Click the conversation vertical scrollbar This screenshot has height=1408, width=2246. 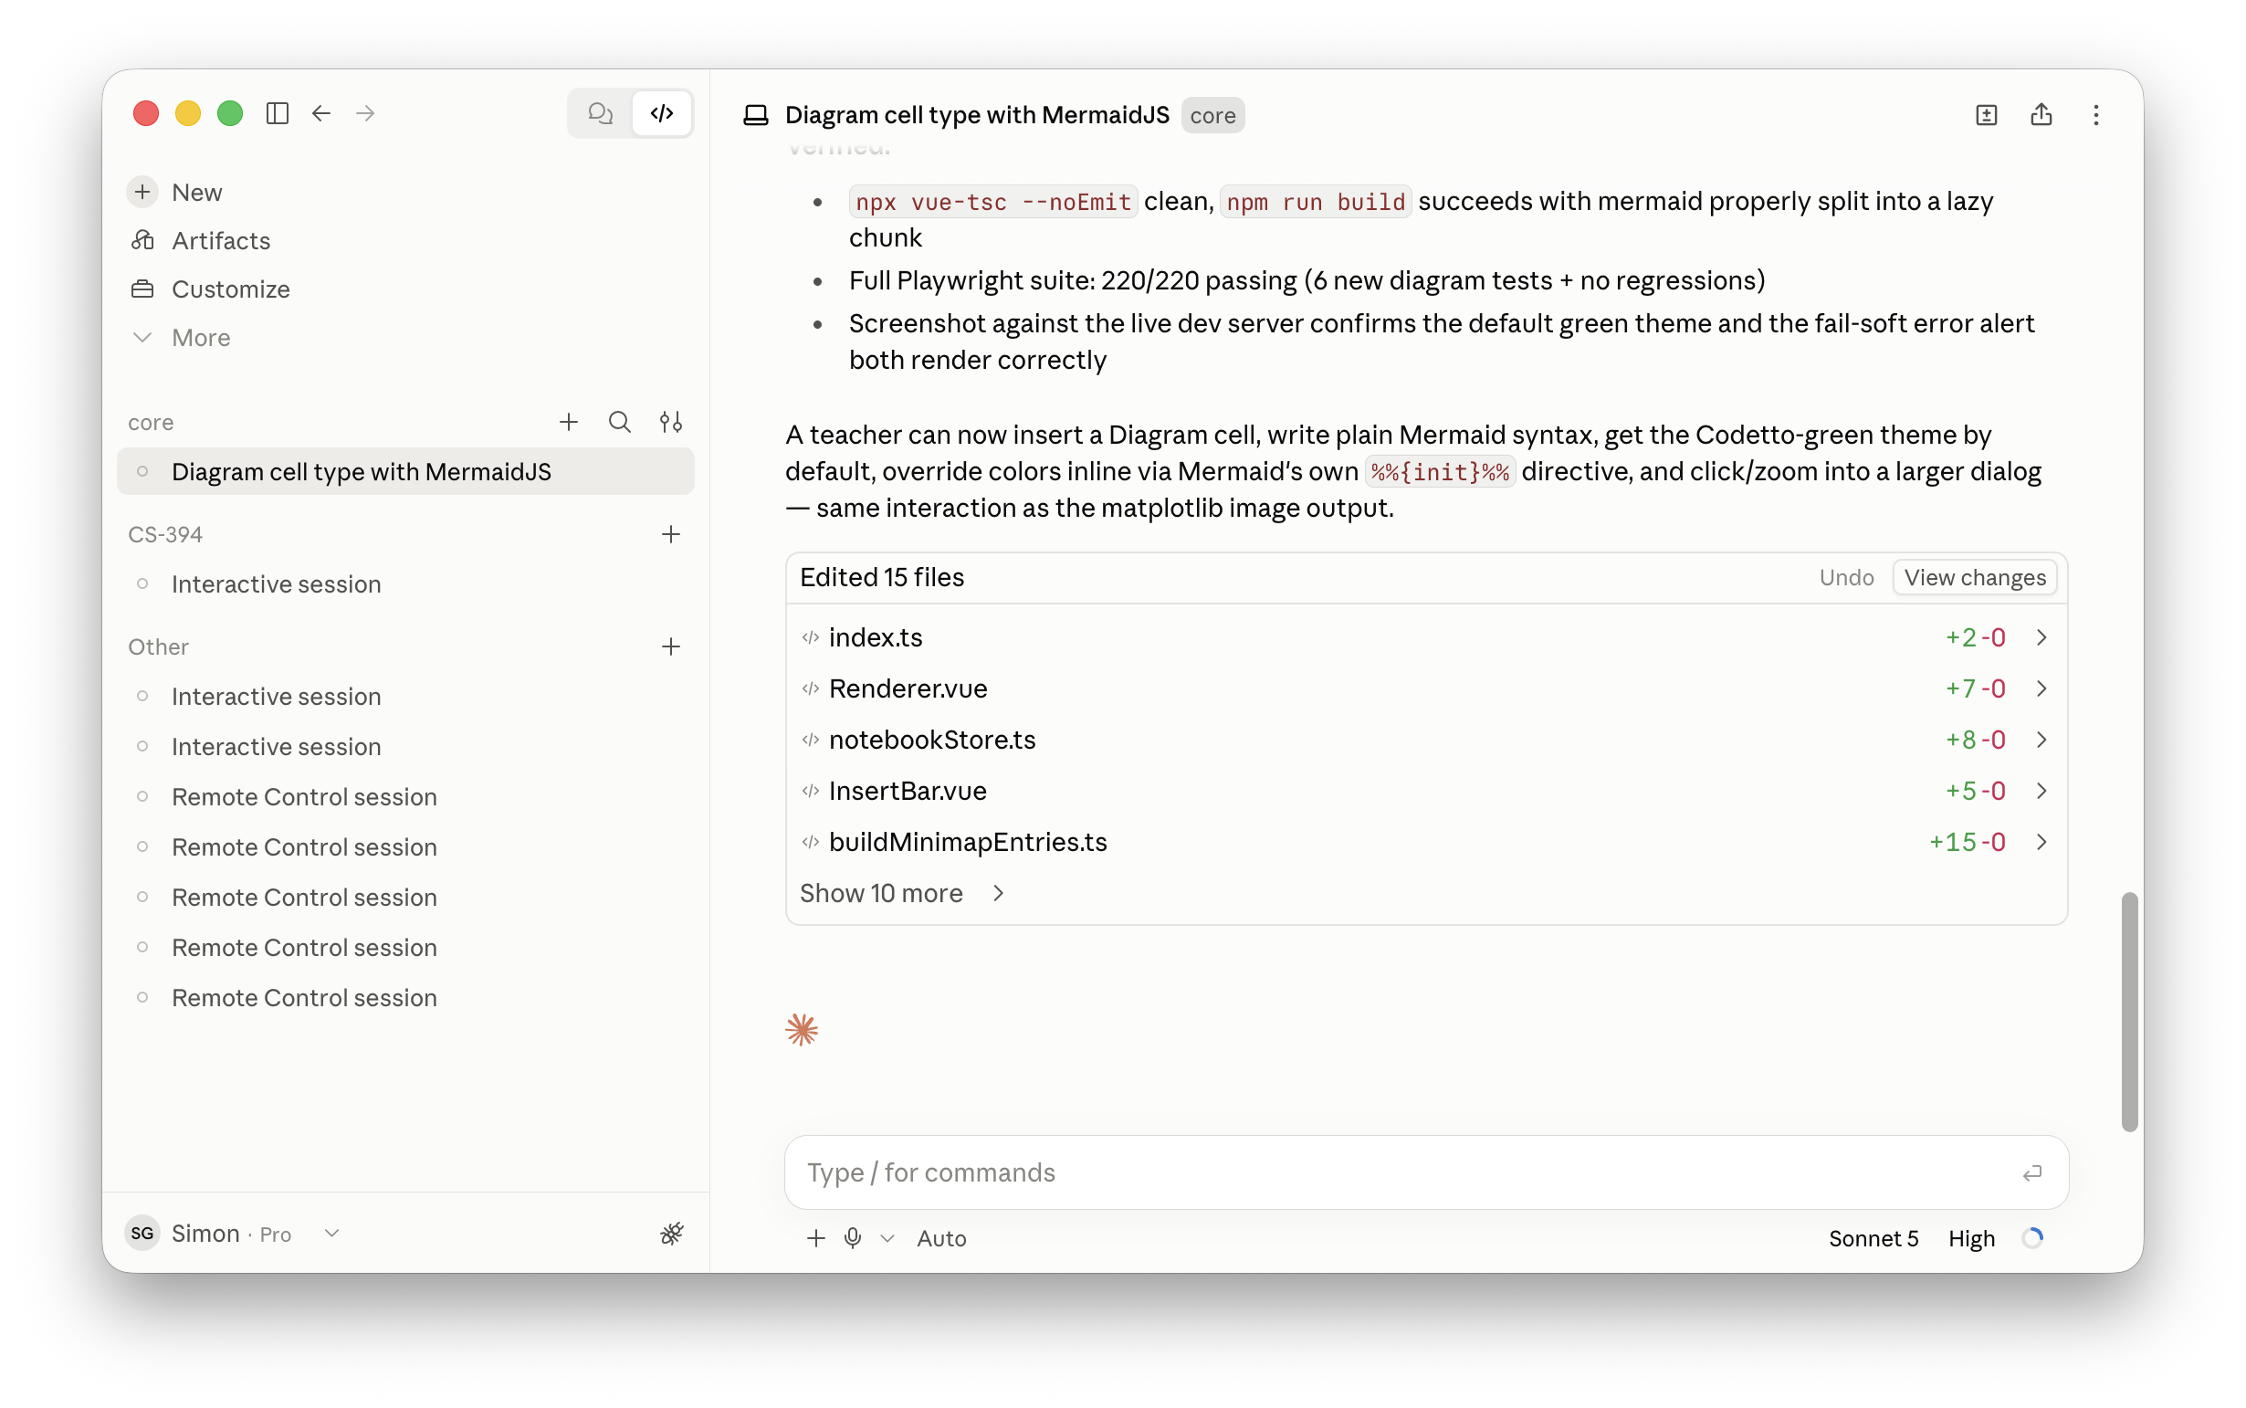[2128, 1012]
